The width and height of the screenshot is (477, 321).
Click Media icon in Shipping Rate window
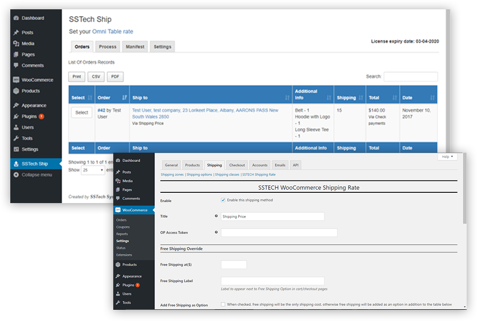coord(118,181)
